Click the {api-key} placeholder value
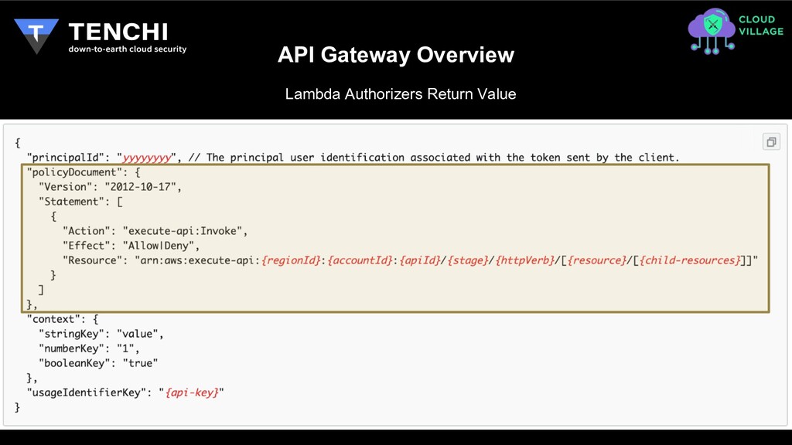Image resolution: width=792 pixels, height=445 pixels. coord(192,392)
